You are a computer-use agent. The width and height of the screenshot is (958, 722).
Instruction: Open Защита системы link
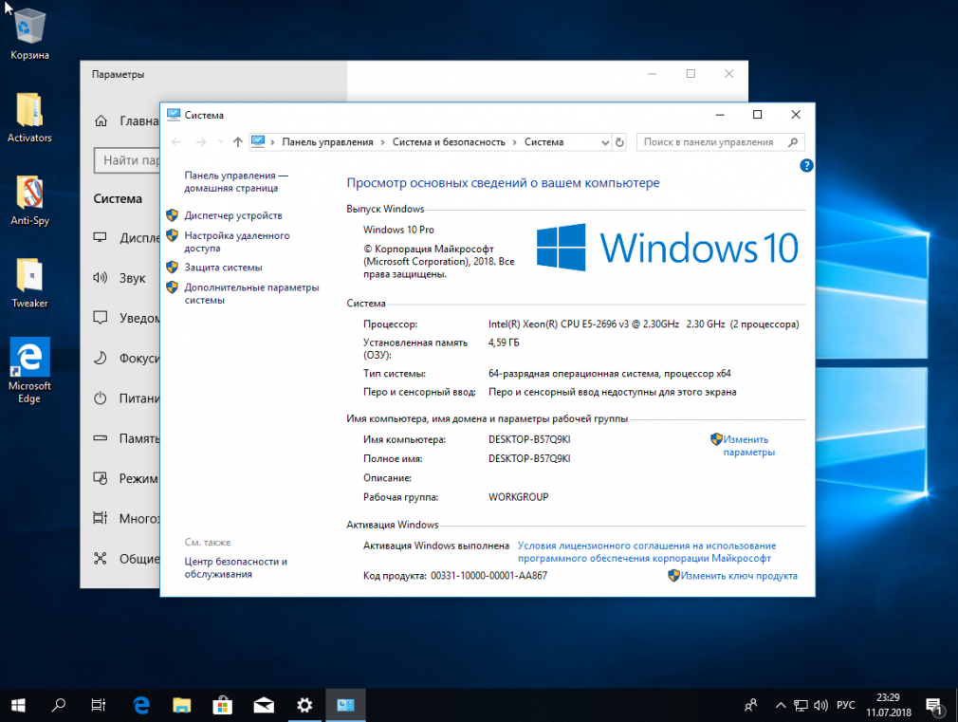point(223,268)
